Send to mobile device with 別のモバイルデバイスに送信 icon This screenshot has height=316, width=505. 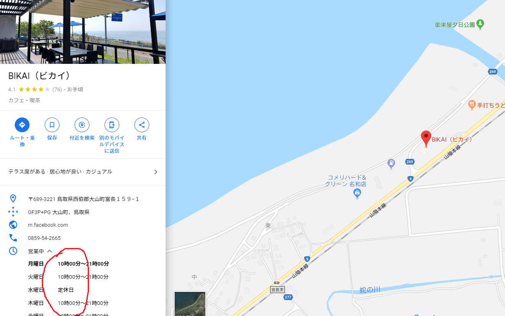click(111, 124)
